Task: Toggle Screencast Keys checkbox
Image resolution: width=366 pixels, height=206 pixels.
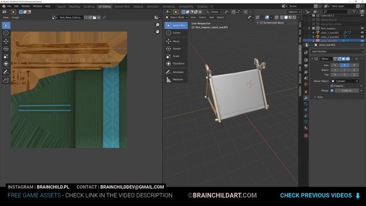Action: click(261, 23)
